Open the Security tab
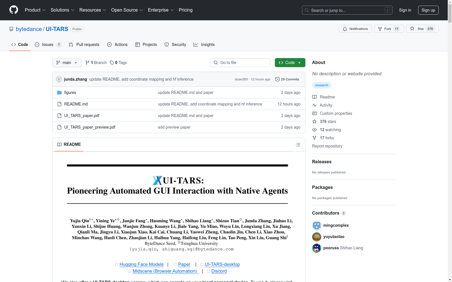This screenshot has height=282, width=452. click(175, 45)
